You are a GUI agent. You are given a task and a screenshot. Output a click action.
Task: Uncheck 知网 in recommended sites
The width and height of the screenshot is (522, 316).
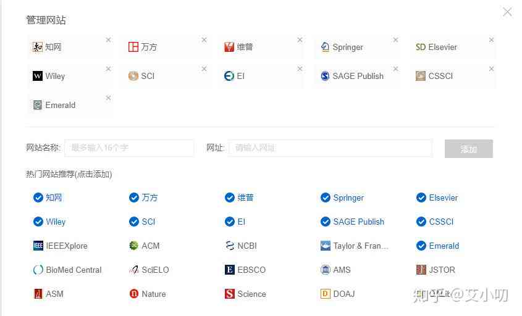coord(38,197)
